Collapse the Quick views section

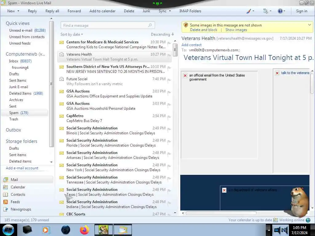18,23
